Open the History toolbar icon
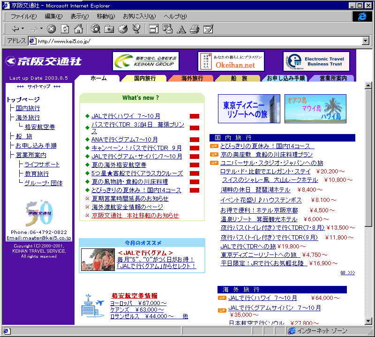 click(123, 29)
